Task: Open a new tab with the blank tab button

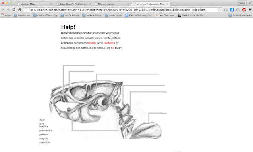Action: 174,4
